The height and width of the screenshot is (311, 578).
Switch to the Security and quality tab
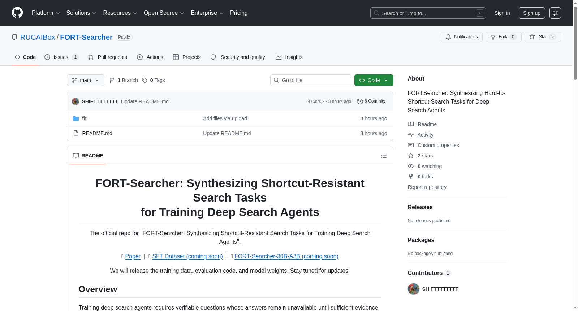238,57
